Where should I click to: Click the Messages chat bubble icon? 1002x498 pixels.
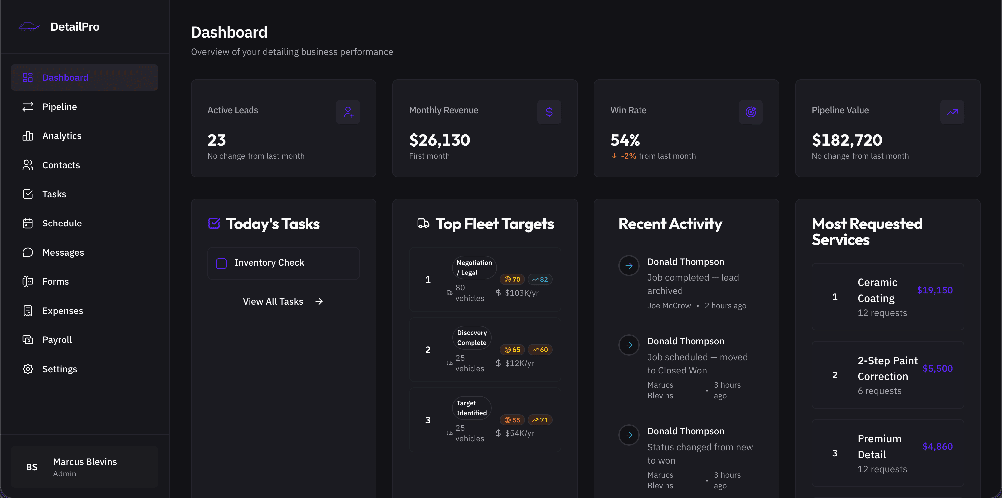tap(27, 252)
